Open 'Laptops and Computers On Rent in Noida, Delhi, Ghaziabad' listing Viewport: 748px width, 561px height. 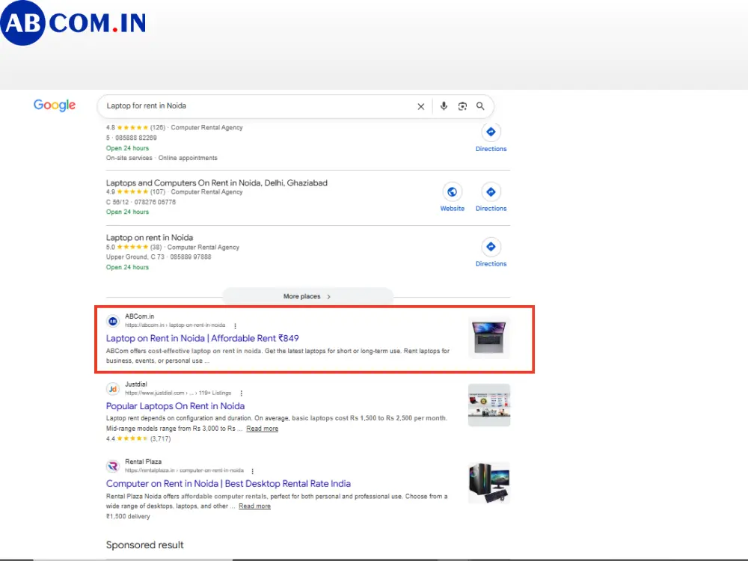coord(217,183)
